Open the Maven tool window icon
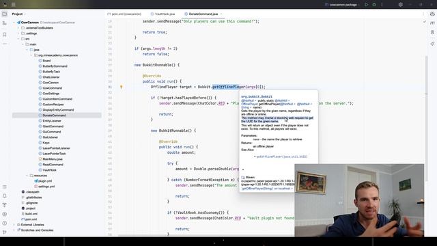Screen dimensions: 437x246 [x=432, y=23]
